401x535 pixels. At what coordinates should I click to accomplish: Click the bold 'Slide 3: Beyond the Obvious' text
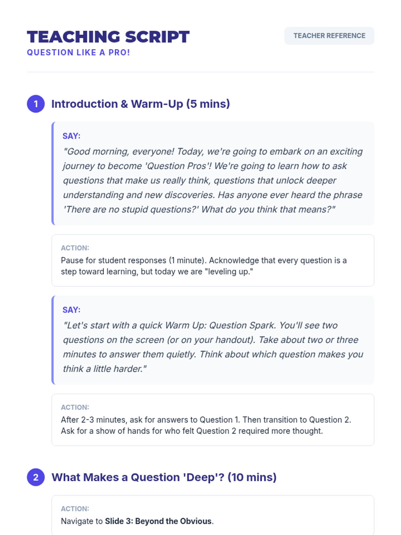[158, 521]
